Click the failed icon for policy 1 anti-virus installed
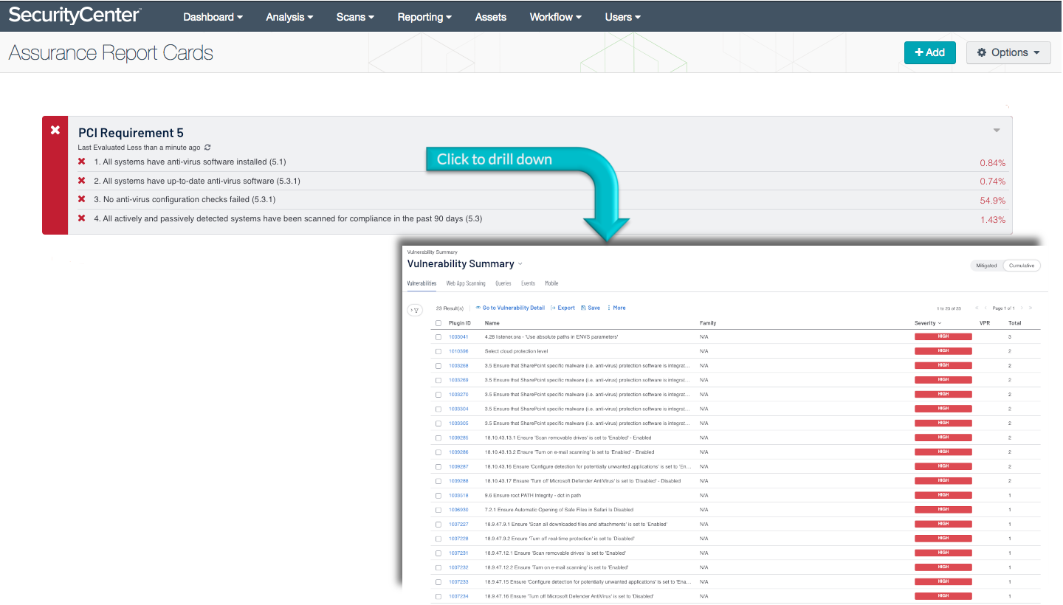This screenshot has height=605, width=1063. click(82, 162)
